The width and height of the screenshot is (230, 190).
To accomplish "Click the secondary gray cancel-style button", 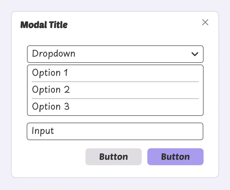I will [x=114, y=157].
